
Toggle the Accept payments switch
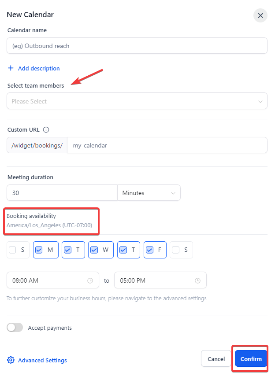click(x=15, y=328)
